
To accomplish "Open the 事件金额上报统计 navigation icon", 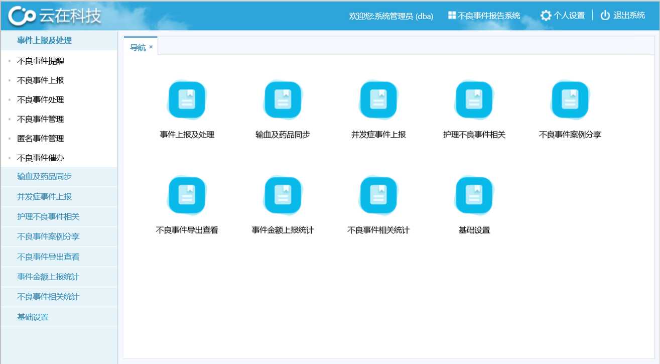I will coord(283,195).
